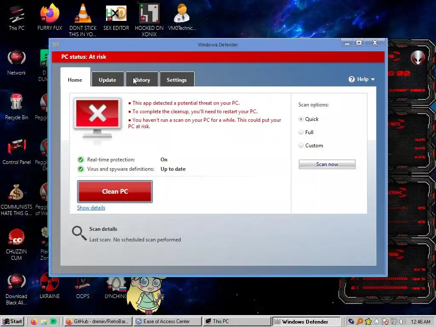Click the yellow star tray icon

(x=368, y=322)
